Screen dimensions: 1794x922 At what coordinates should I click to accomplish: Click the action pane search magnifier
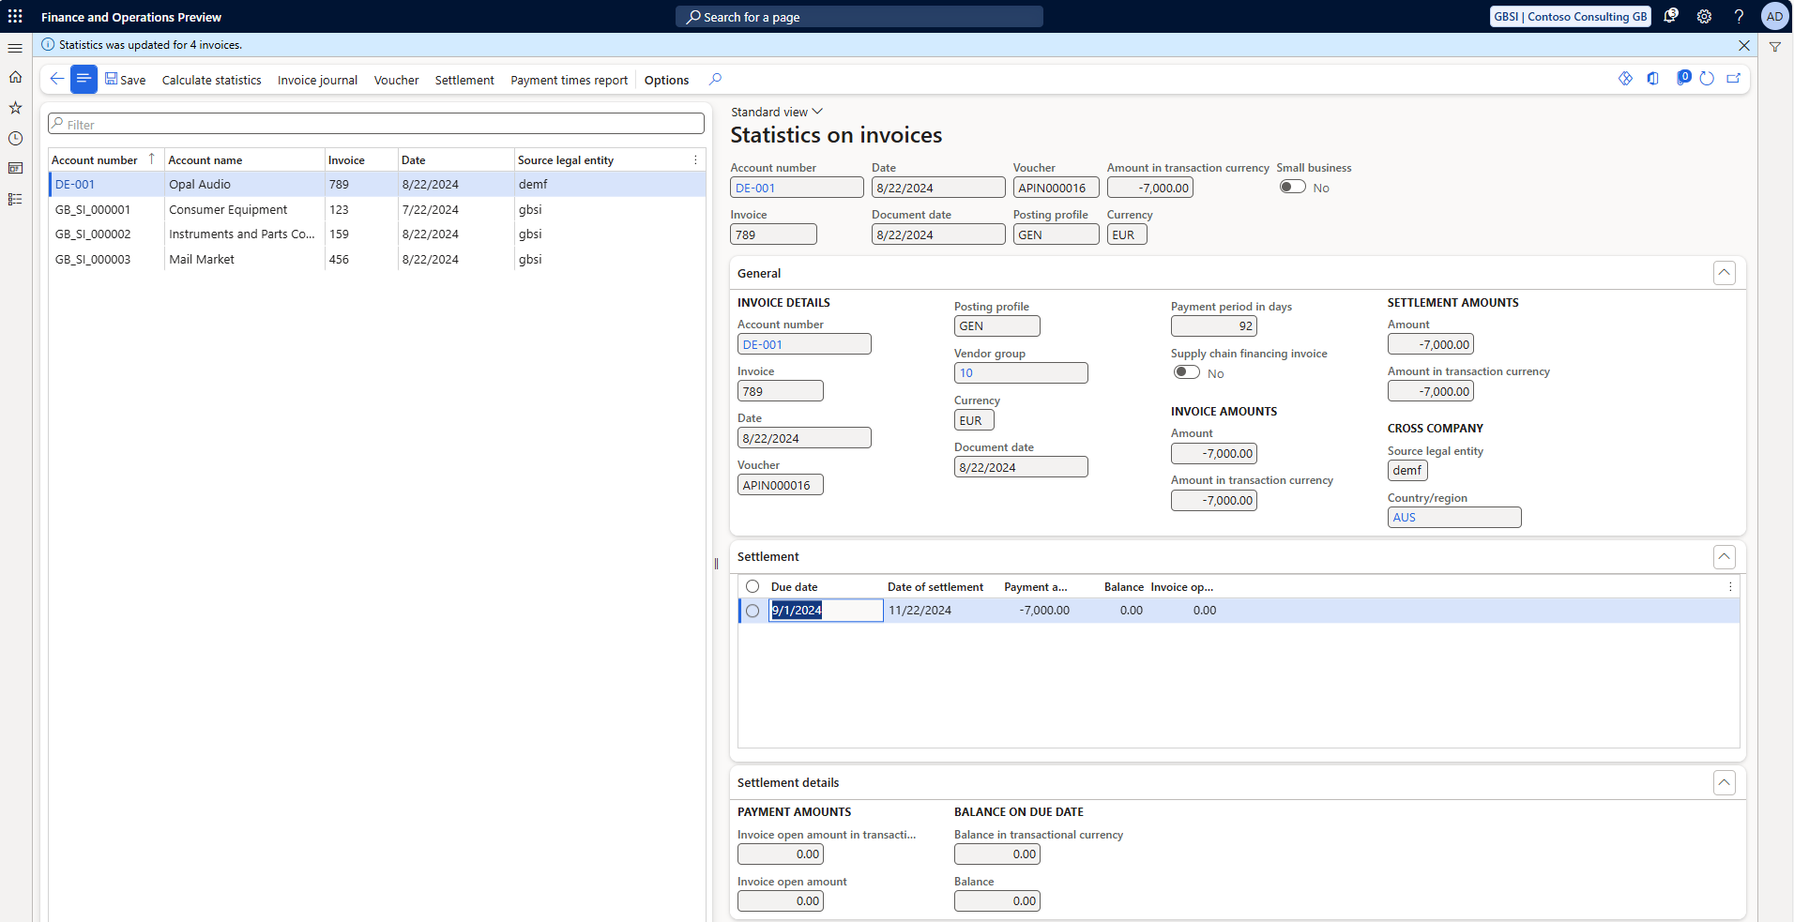(716, 79)
